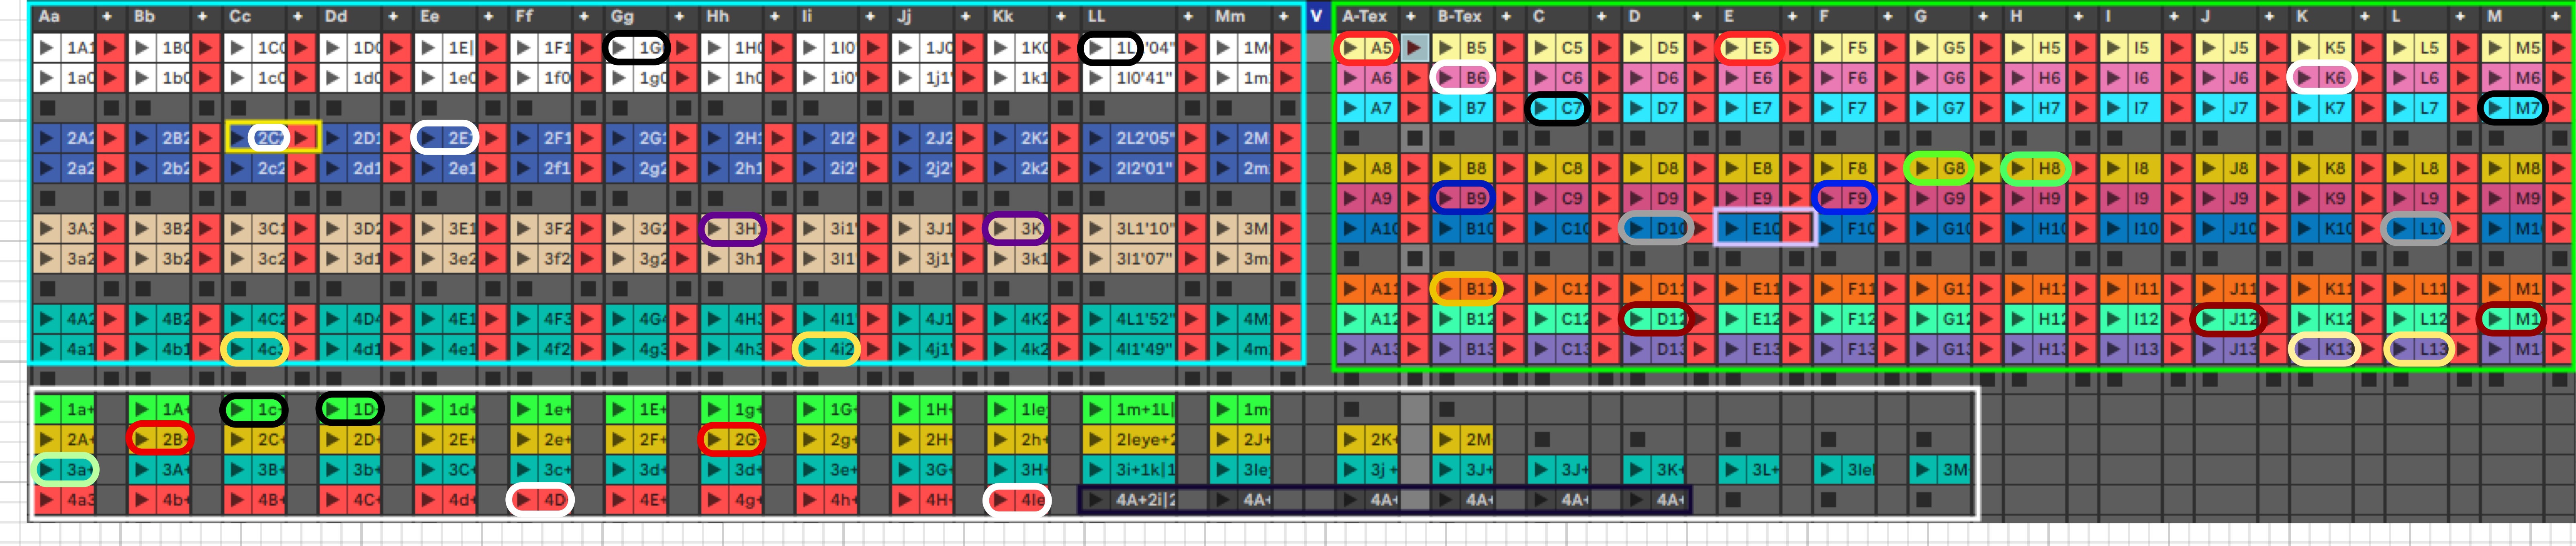Select the A-Tex track header
The image size is (2576, 546).
(x=1367, y=16)
